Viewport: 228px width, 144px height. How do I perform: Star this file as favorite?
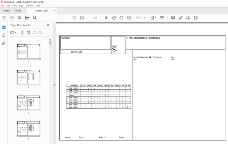point(12,18)
